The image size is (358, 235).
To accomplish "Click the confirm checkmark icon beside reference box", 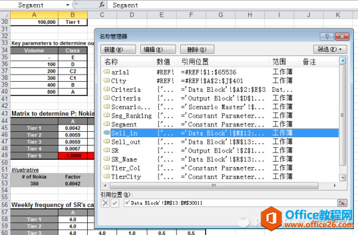I will (x=115, y=203).
